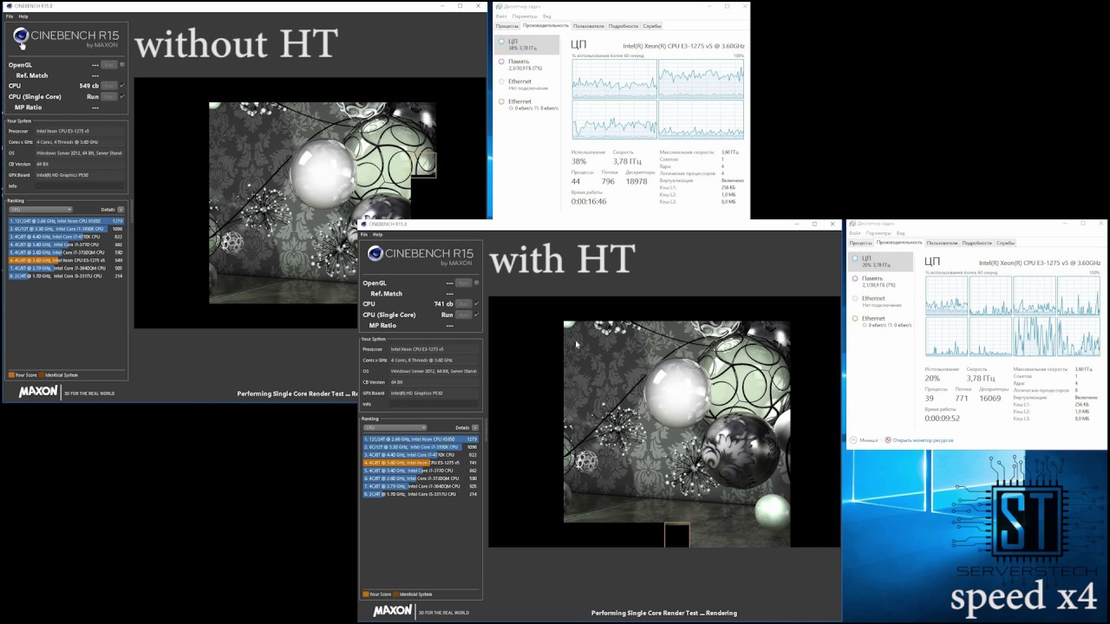Select disconnected Ethernet in the 20% Task Manager

[x=880, y=301]
